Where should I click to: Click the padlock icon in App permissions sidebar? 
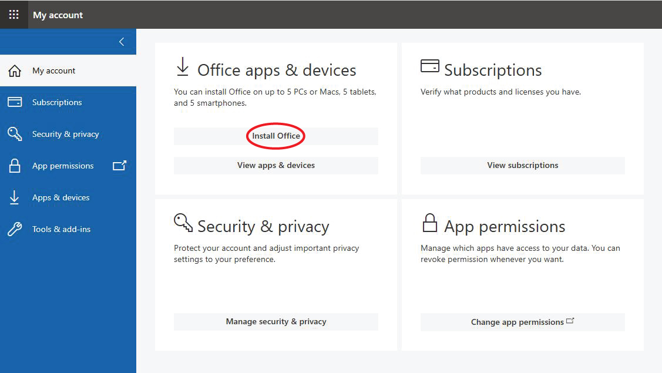15,166
